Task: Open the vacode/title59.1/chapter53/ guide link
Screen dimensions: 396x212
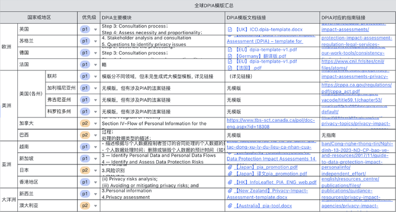Action: (352, 100)
